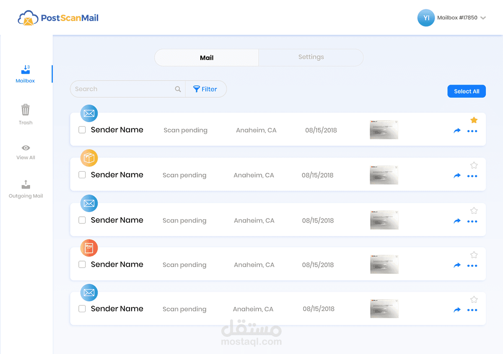Open the Filter options

click(x=205, y=89)
